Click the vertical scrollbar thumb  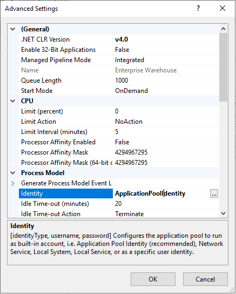(x=223, y=67)
